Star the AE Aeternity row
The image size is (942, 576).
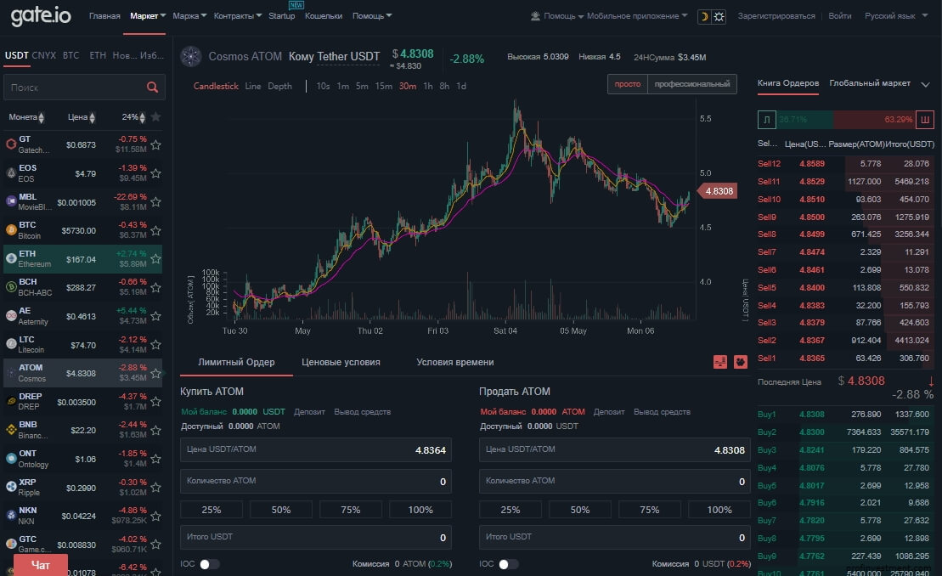tap(155, 316)
